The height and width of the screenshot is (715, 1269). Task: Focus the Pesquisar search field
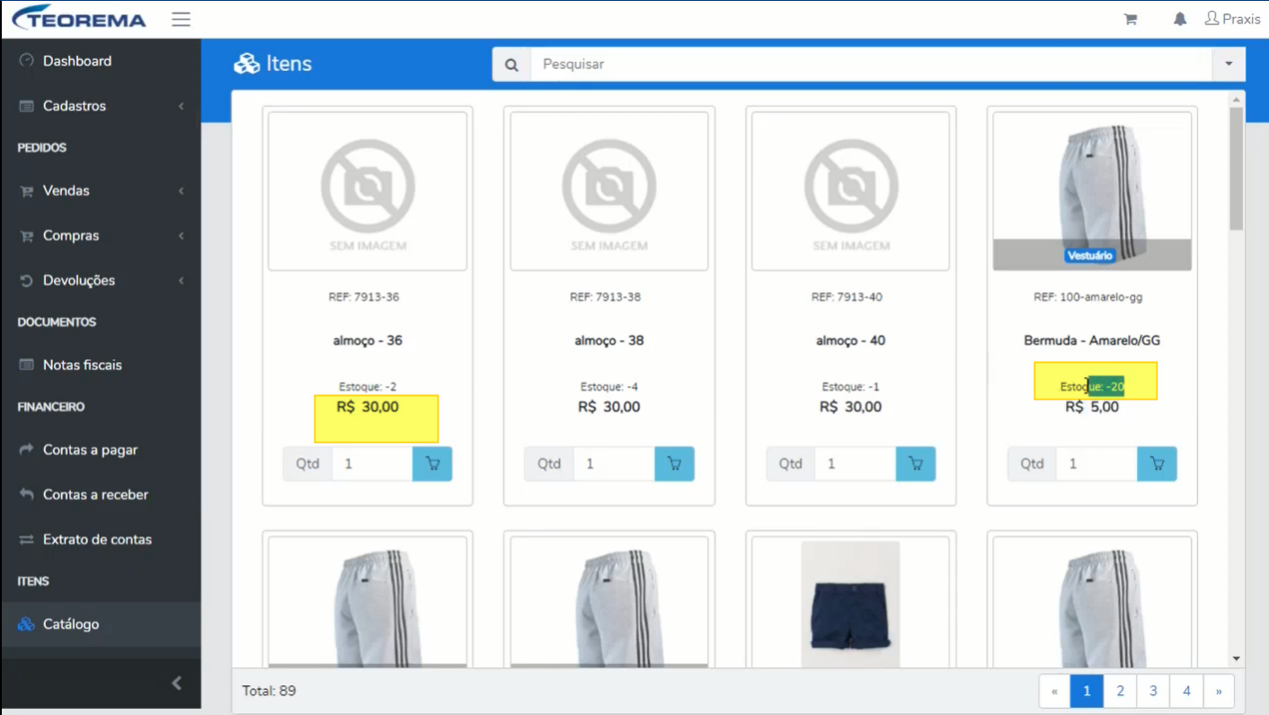[871, 65]
